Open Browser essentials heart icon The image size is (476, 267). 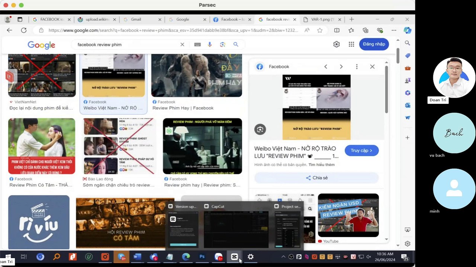pyautogui.click(x=380, y=30)
